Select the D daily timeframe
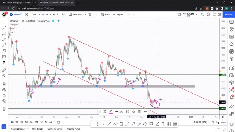 tap(47, 15)
